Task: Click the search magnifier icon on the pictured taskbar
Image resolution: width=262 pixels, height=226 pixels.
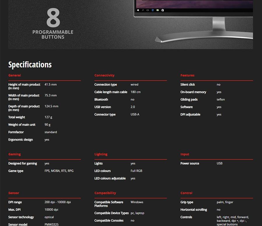Action: pyautogui.click(x=143, y=10)
